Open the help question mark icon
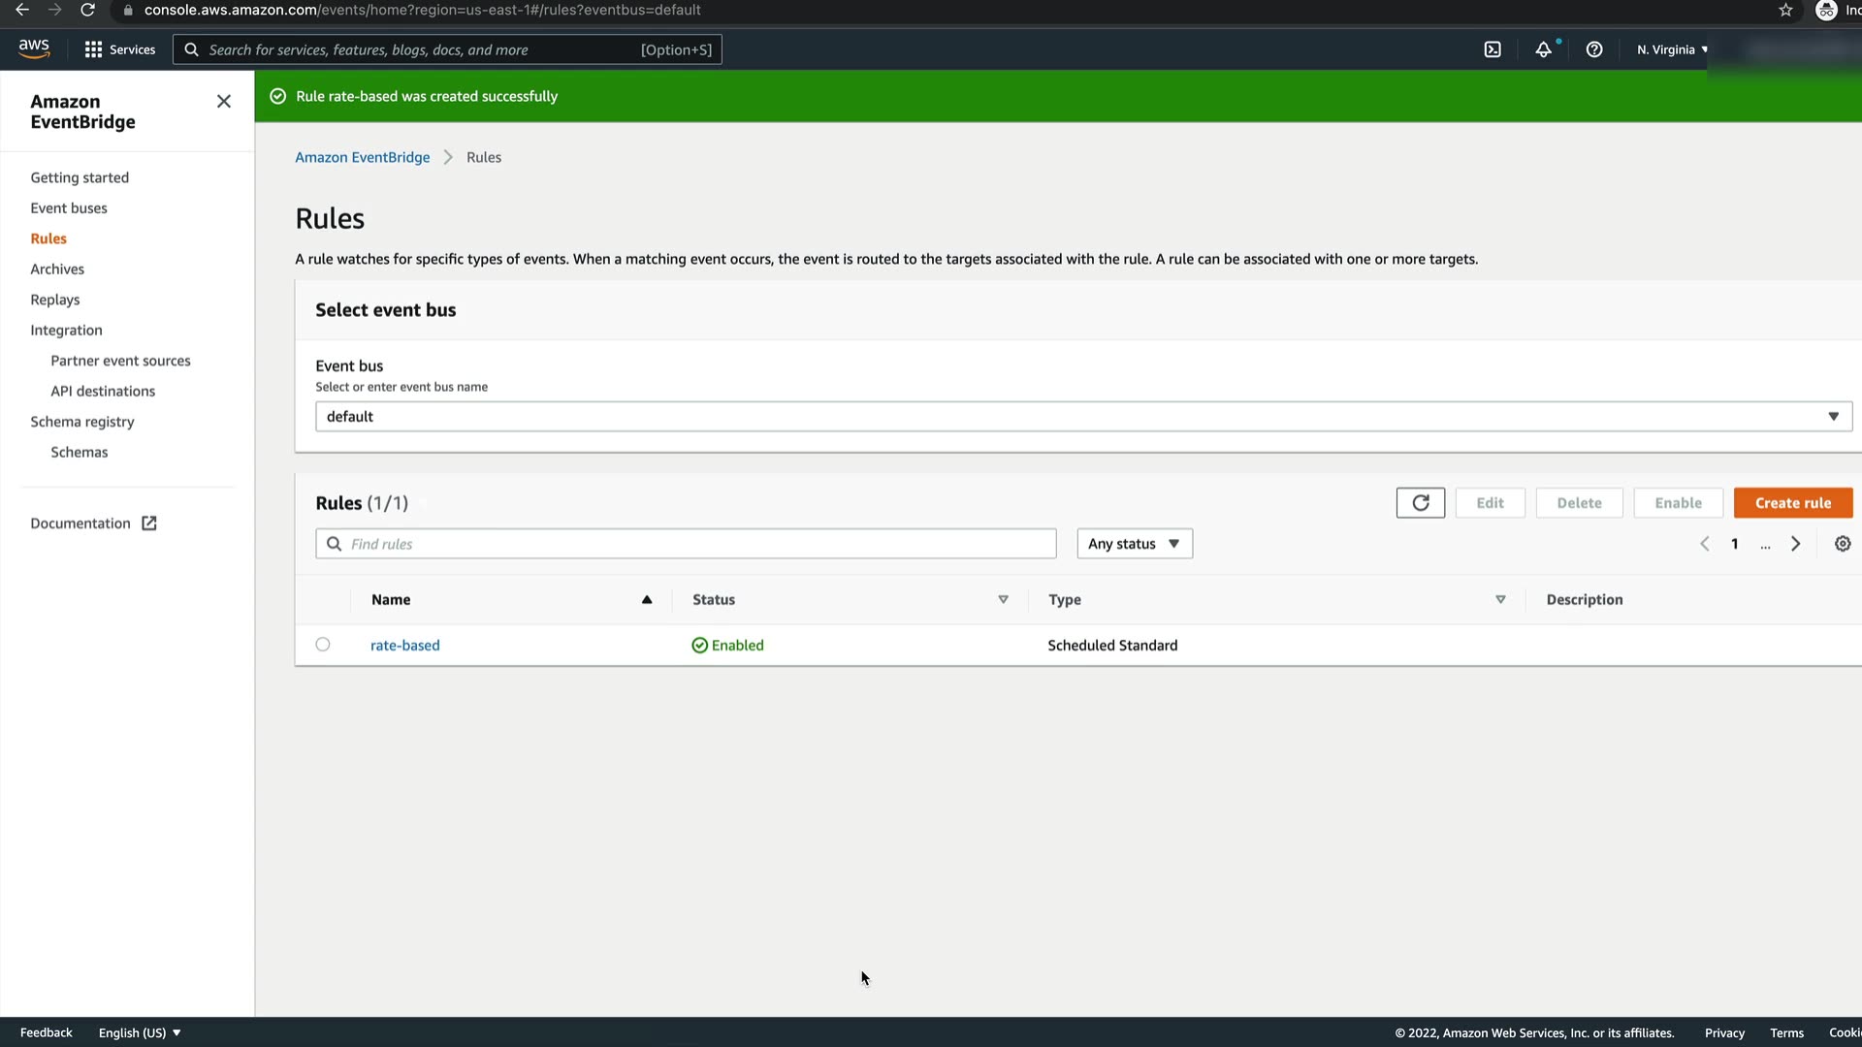Screen dimensions: 1862x1047 tap(1594, 49)
